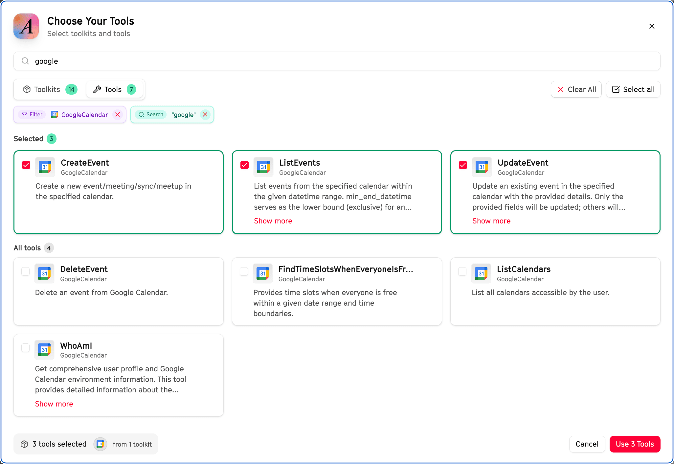Click the ListCalendars calendar icon

tap(481, 273)
